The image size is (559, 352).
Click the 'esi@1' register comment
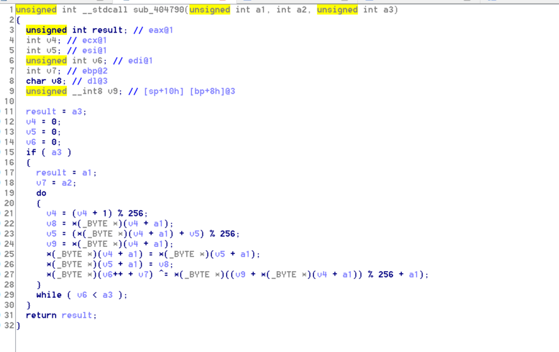(94, 50)
